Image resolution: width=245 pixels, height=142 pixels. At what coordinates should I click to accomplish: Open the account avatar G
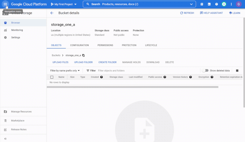pos(239,4)
